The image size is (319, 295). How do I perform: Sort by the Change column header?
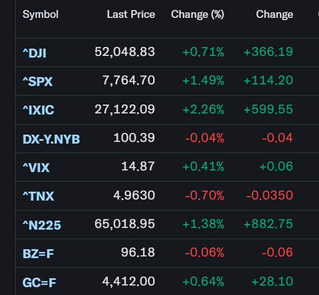pos(274,15)
